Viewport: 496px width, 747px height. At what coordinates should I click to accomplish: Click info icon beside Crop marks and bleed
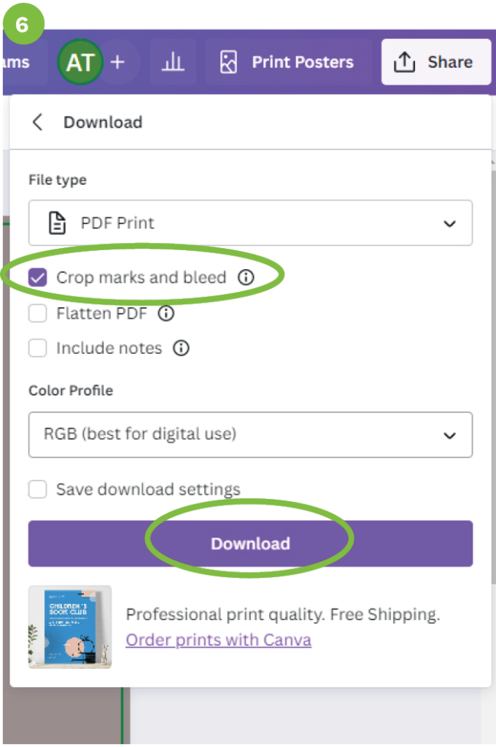(x=247, y=277)
